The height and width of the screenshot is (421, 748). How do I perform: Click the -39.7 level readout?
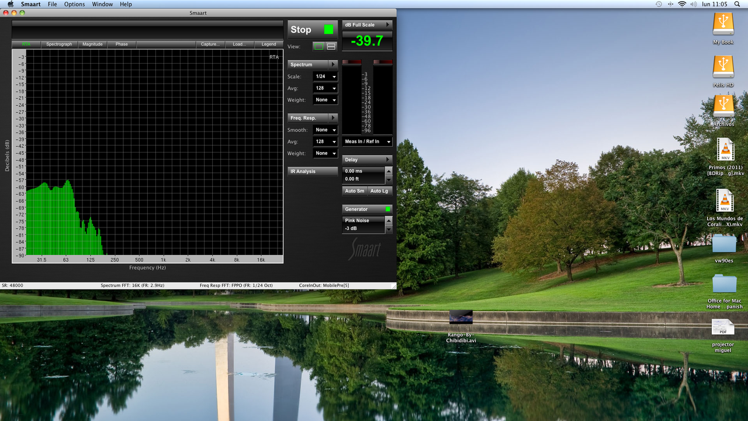point(367,41)
